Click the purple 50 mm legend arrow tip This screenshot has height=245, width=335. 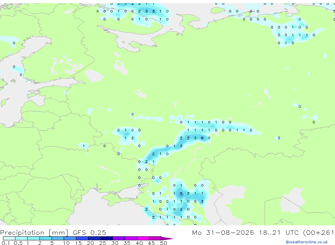[x=167, y=238]
